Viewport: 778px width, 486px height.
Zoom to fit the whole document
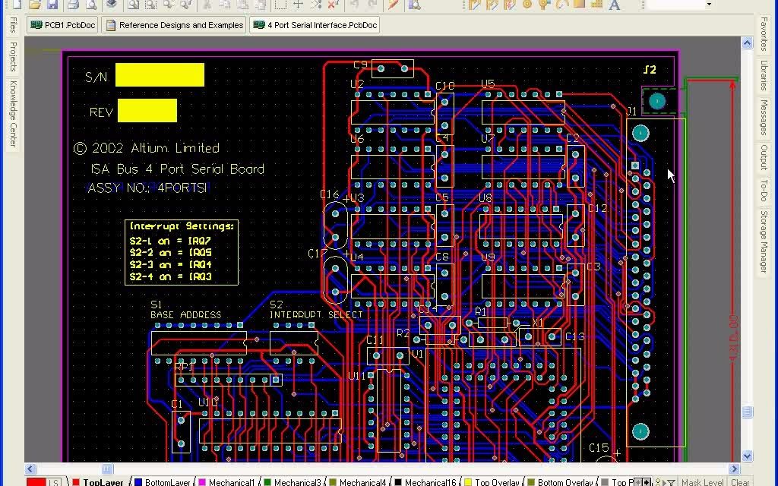click(133, 5)
